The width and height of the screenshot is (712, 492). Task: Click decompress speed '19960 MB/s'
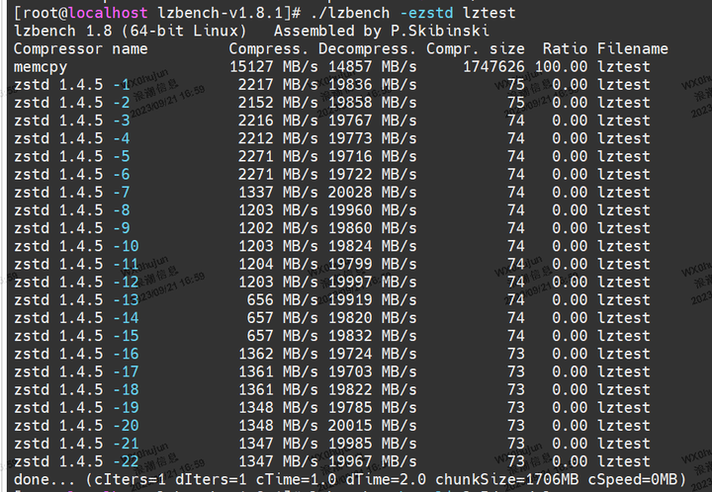tap(373, 210)
